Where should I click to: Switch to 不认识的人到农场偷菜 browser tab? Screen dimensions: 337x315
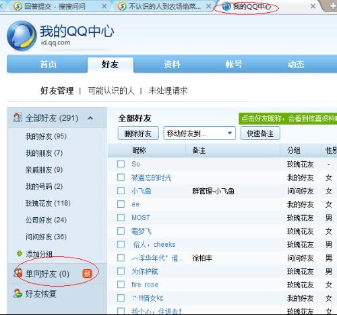click(164, 6)
